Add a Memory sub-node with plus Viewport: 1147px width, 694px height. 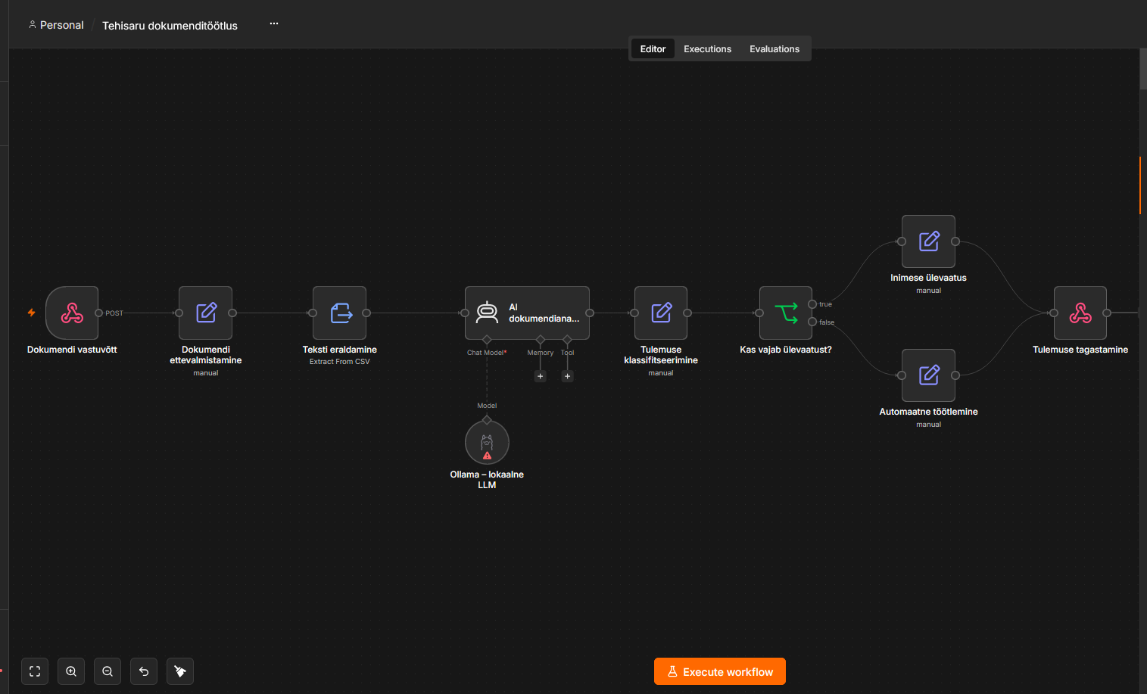(x=541, y=376)
